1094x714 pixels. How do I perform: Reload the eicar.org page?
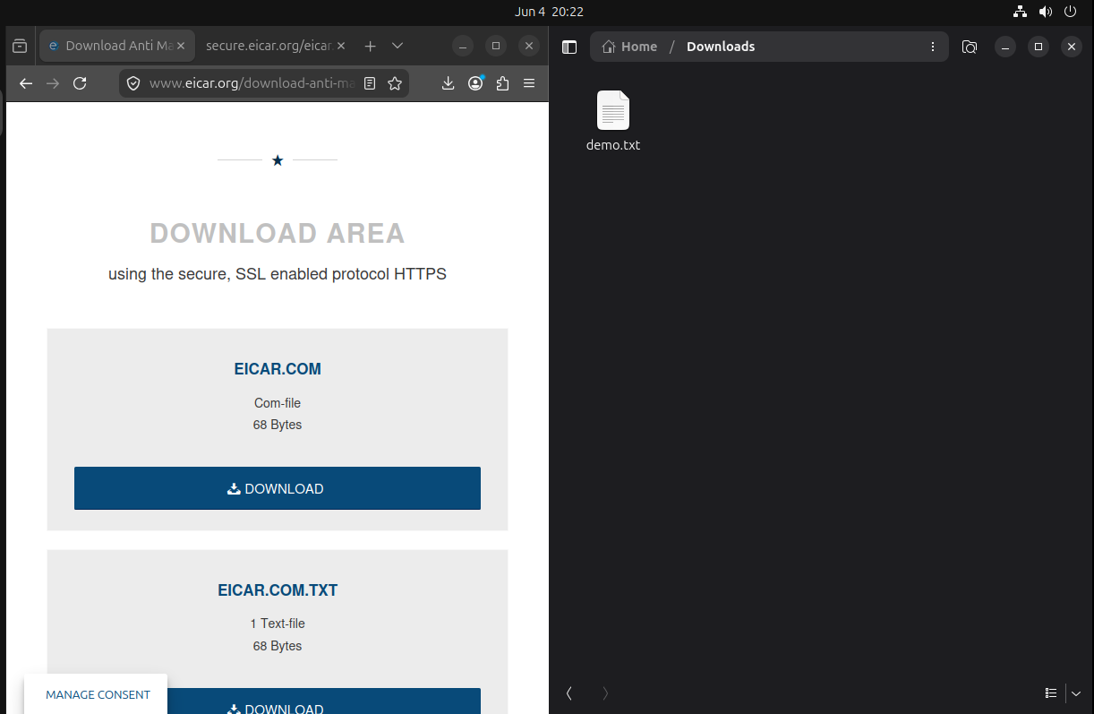coord(80,83)
